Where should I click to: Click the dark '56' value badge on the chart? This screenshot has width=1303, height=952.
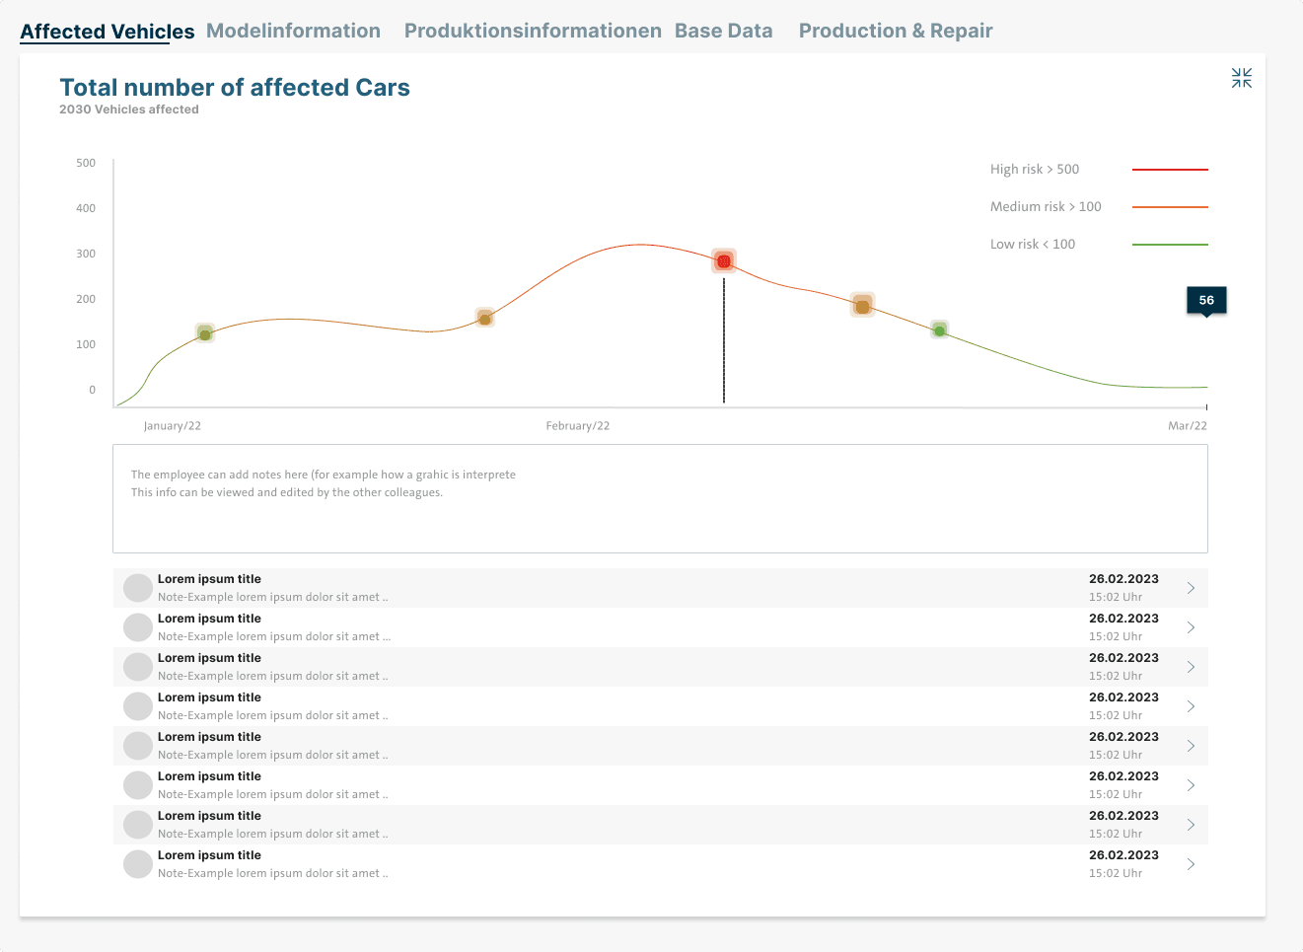click(x=1205, y=300)
